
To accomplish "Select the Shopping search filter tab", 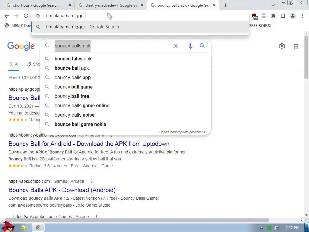I will coord(33,64).
